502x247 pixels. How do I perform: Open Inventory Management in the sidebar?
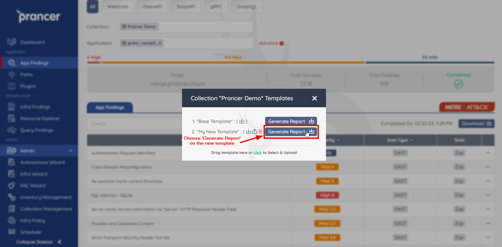46,197
